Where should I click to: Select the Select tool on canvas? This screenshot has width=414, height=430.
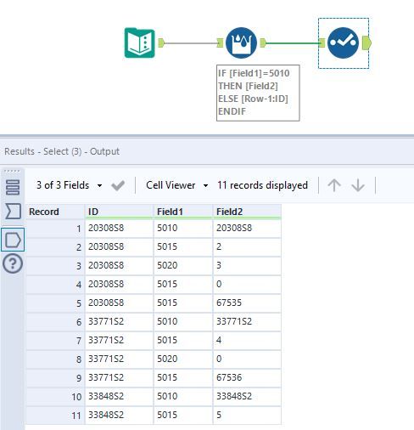click(x=343, y=42)
